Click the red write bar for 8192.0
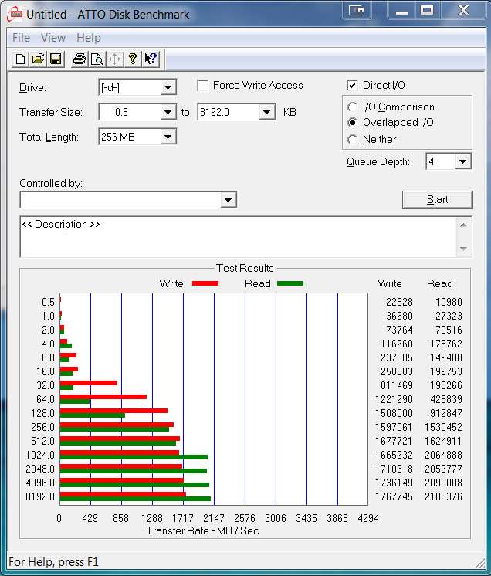 coord(123,494)
